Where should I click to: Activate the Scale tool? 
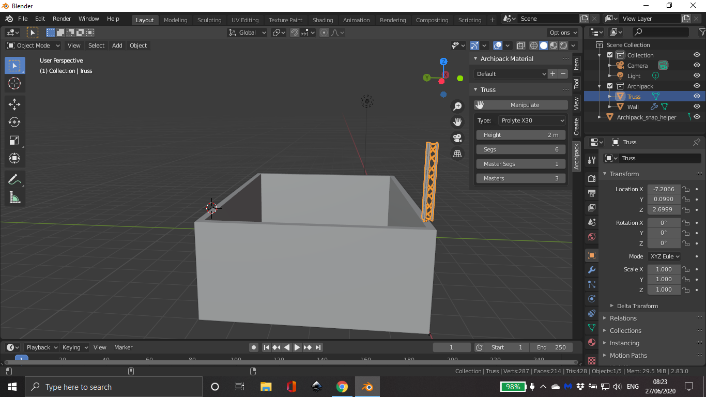pyautogui.click(x=14, y=140)
